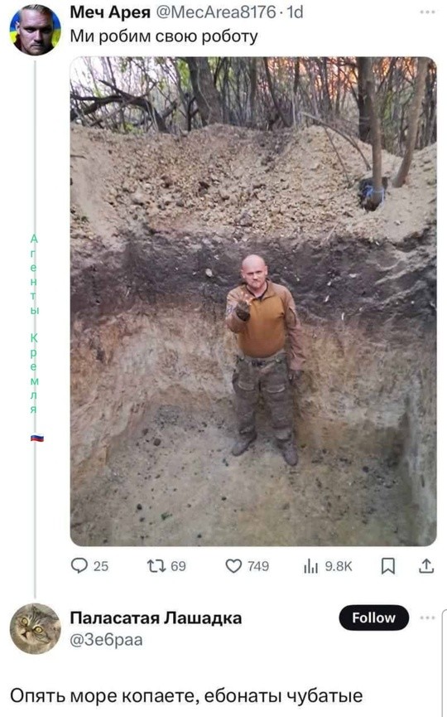Open the reply icon showing 25 comments
Viewport: 447px width, 717px height.
pos(79,566)
